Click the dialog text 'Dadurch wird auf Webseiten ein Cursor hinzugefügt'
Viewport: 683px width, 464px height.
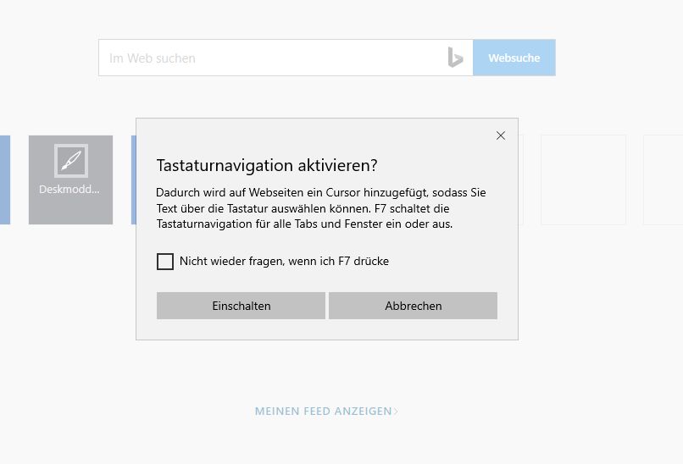click(292, 192)
